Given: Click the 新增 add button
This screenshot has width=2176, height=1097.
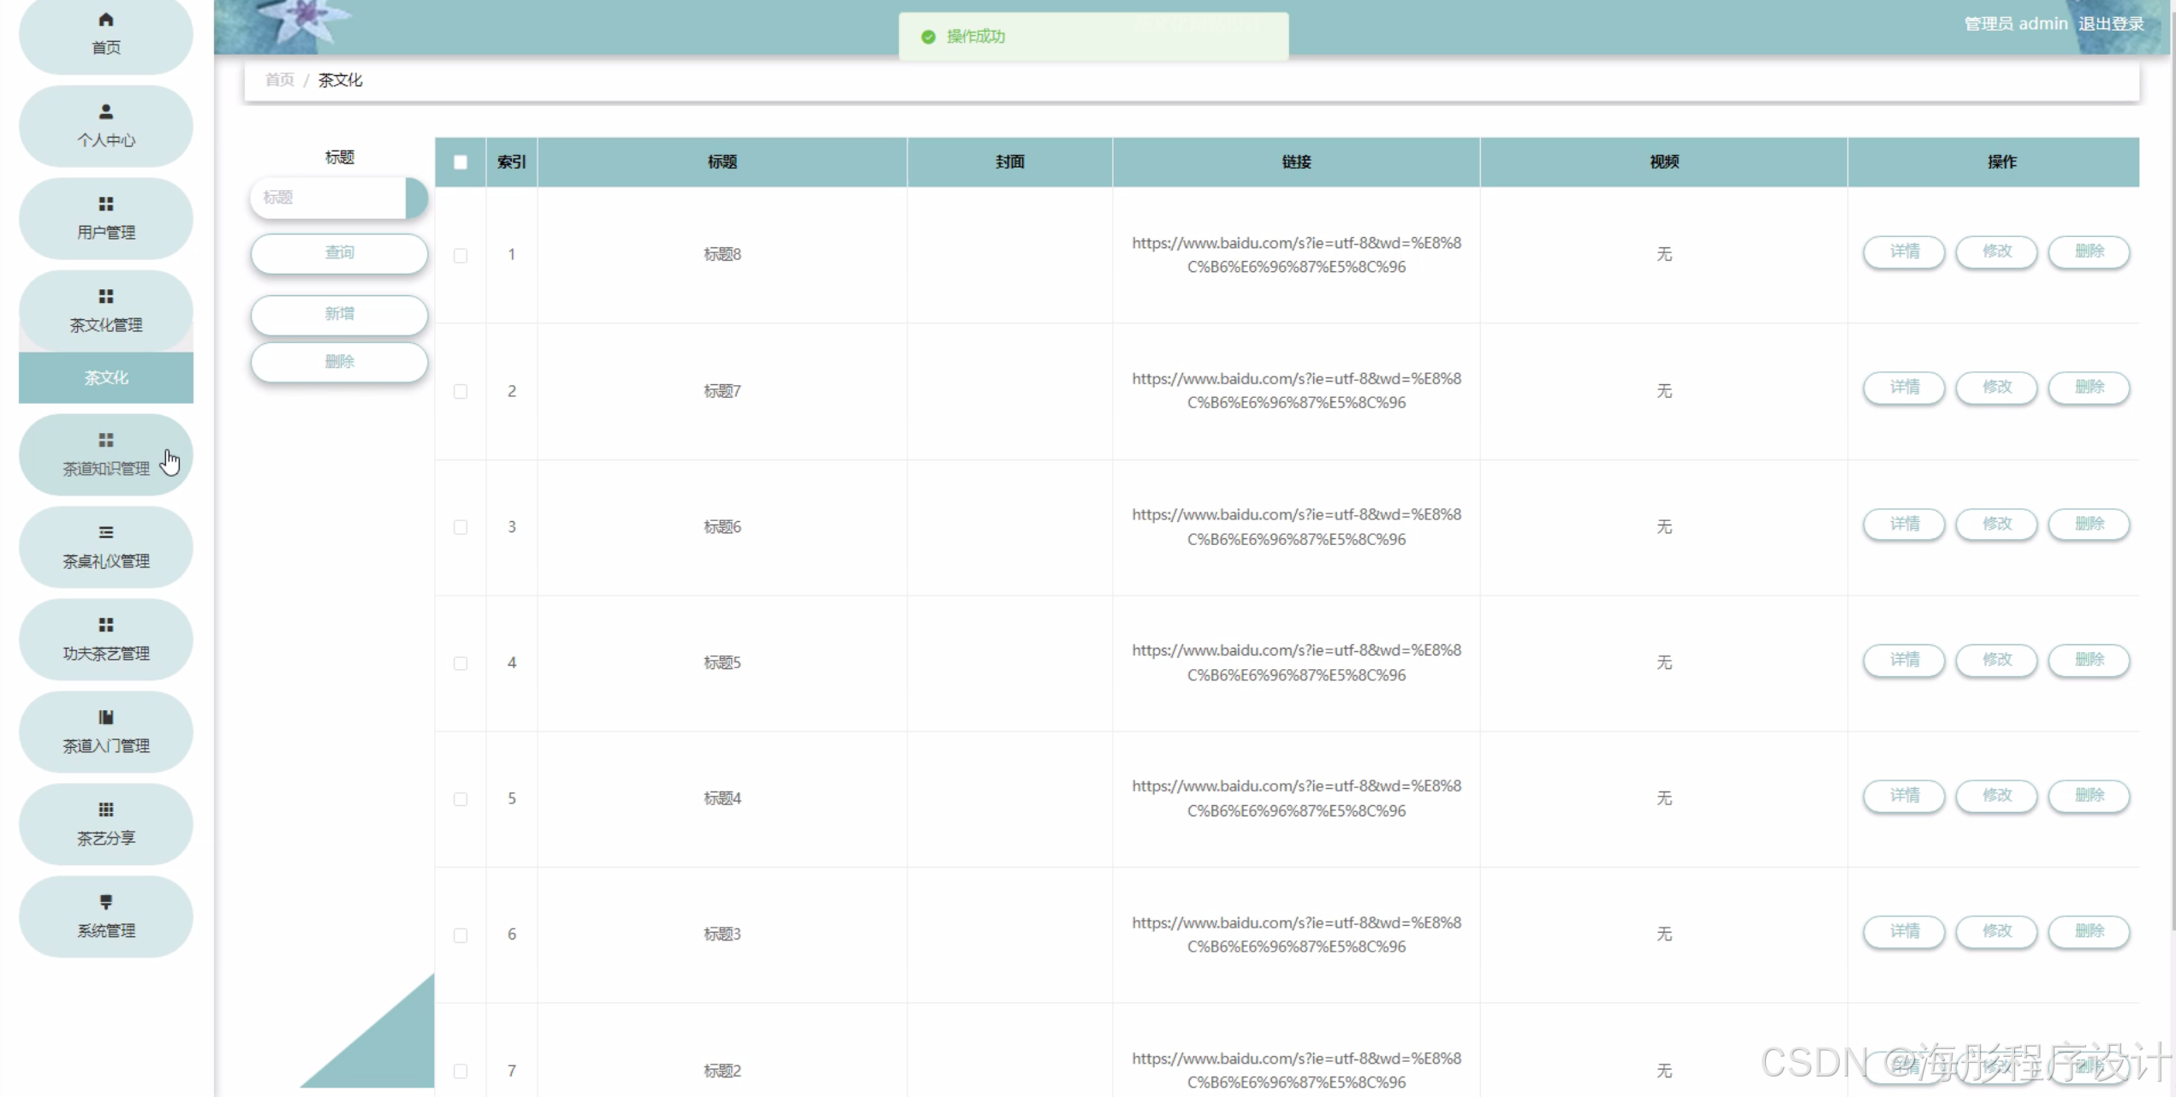Looking at the screenshot, I should (339, 314).
